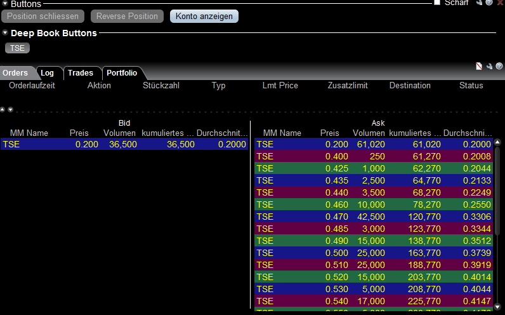Open help icon in Buttons panel header
The height and width of the screenshot is (315, 505).
(489, 3)
